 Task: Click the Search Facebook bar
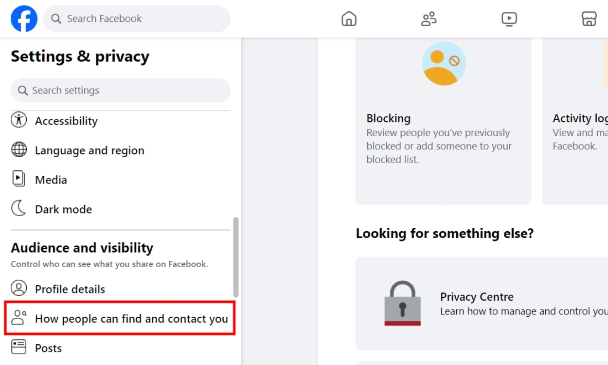click(136, 18)
